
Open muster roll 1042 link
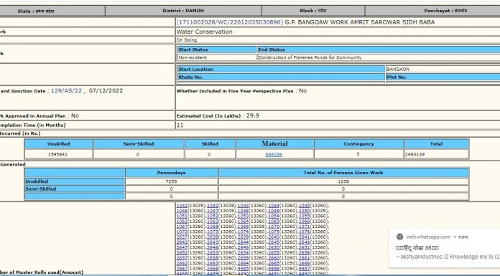point(213,206)
